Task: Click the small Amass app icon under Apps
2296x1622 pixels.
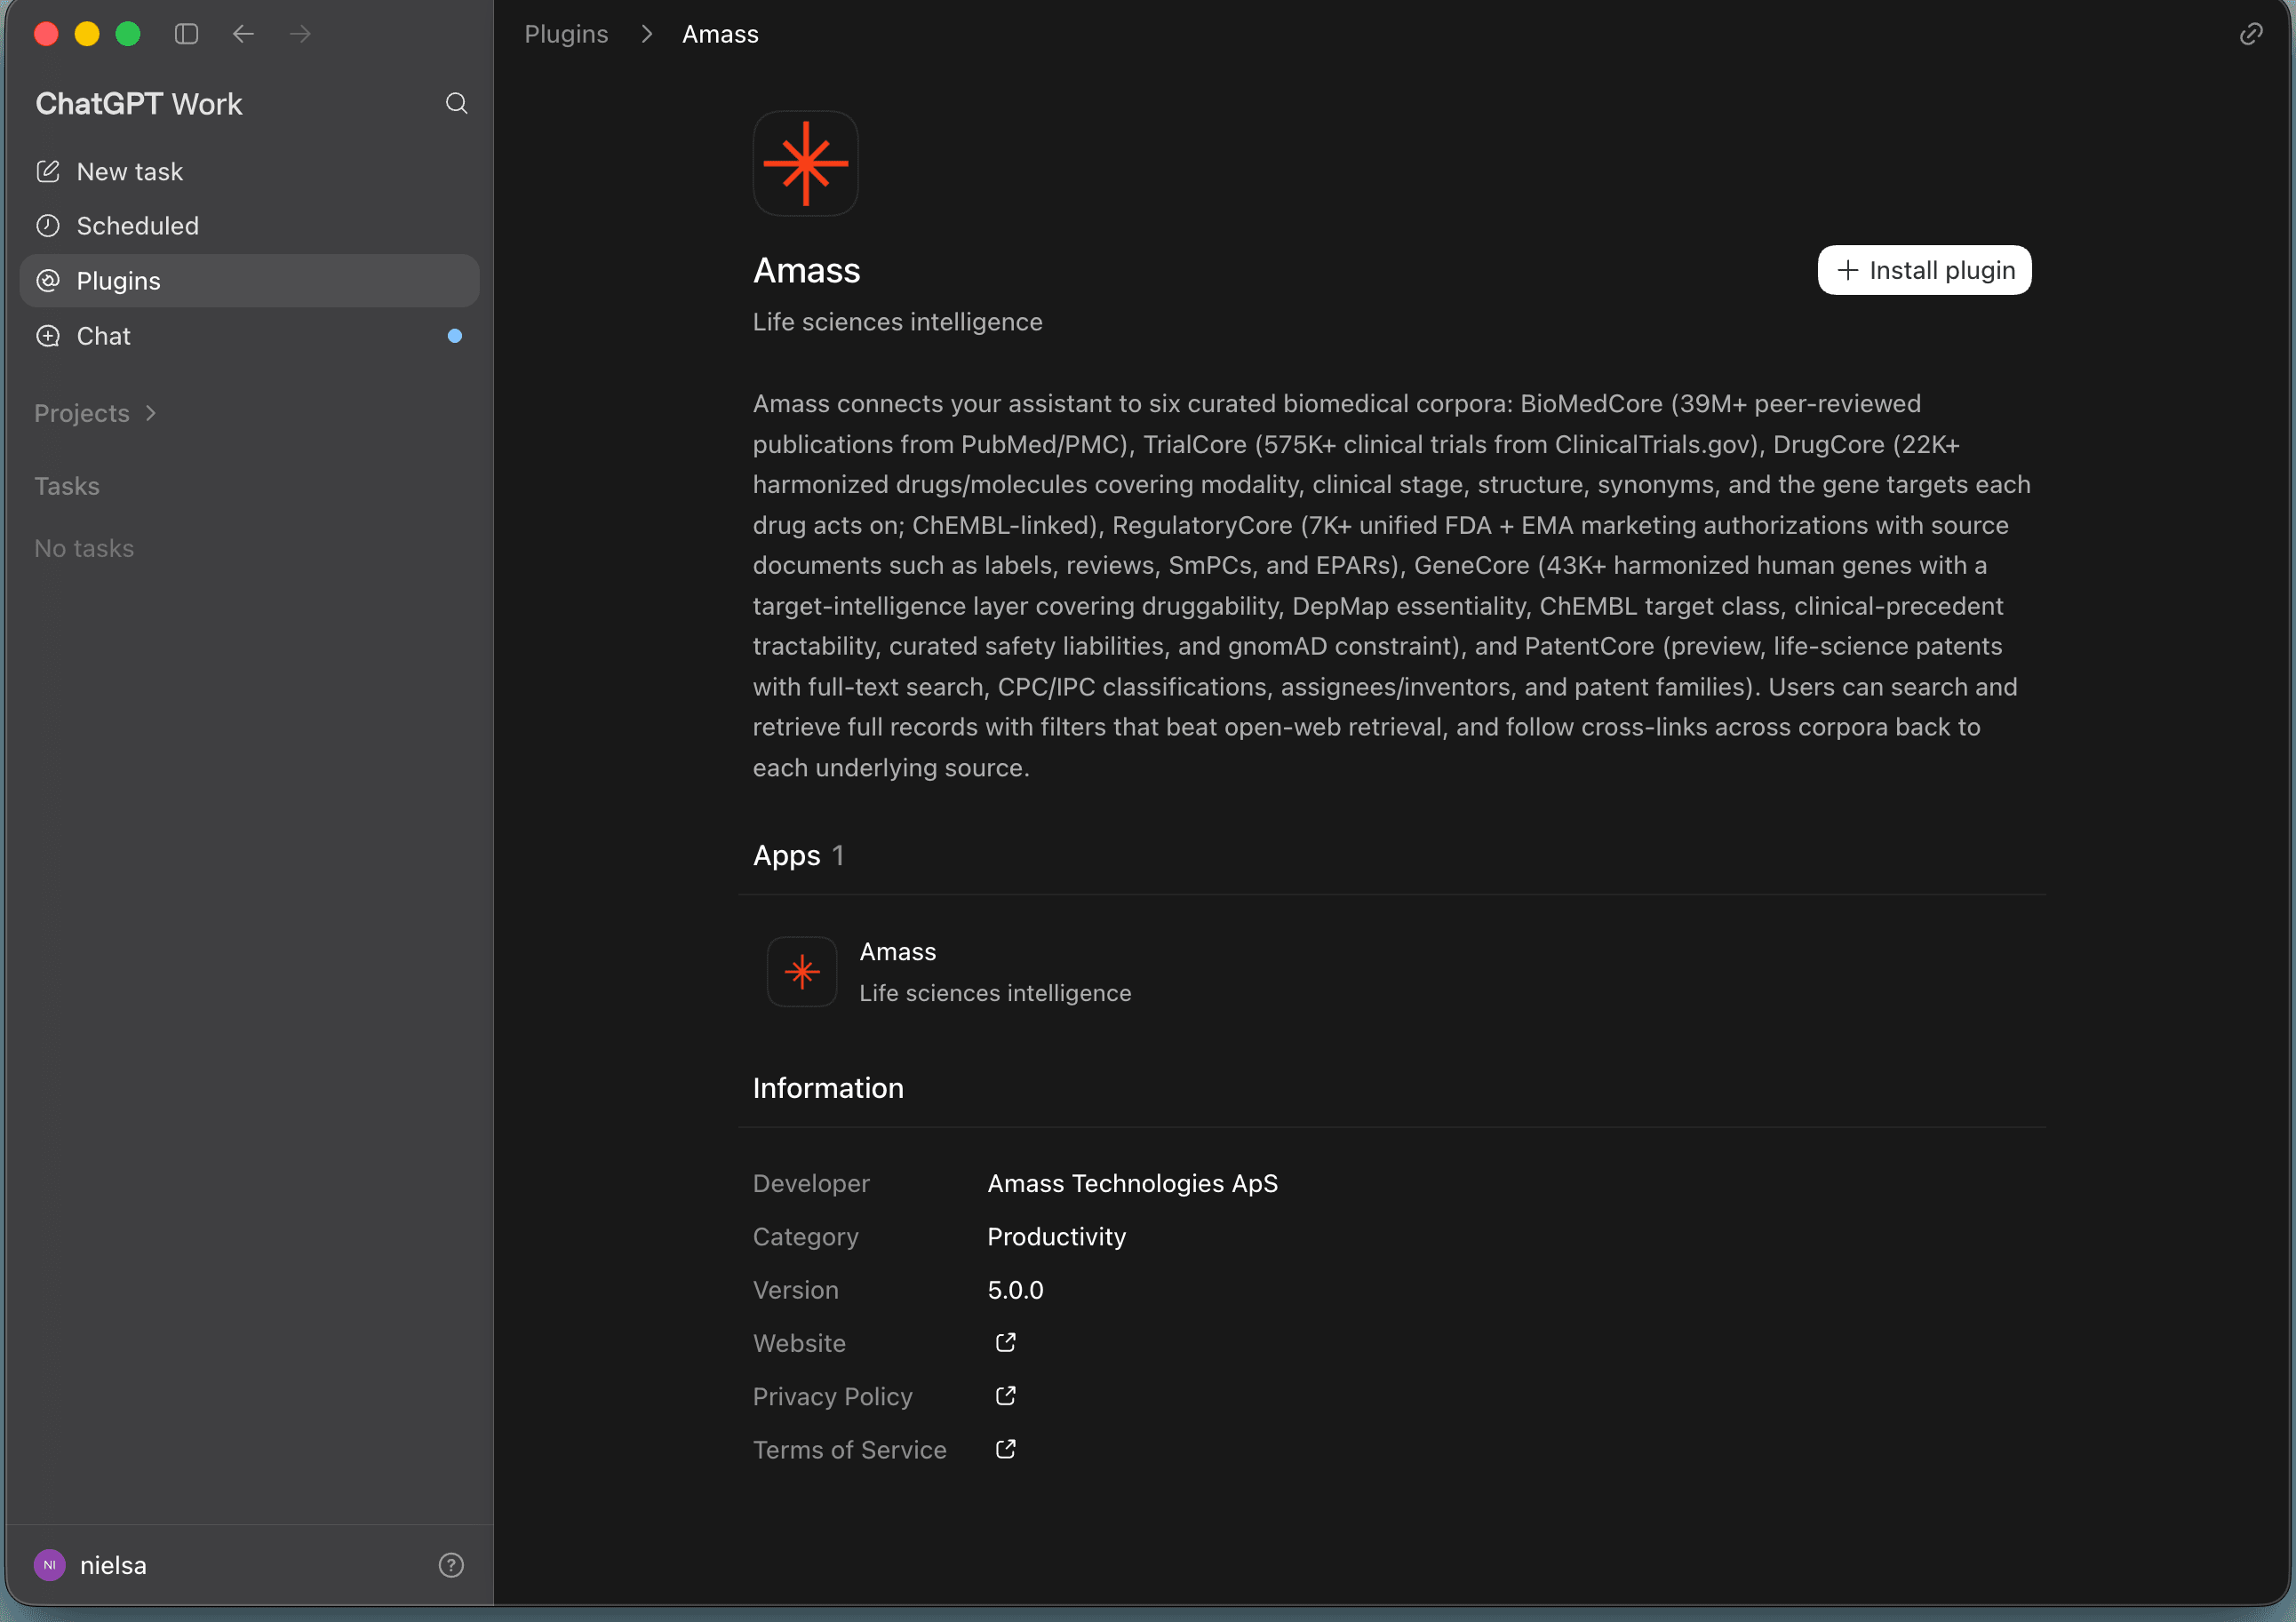Action: tap(801, 971)
